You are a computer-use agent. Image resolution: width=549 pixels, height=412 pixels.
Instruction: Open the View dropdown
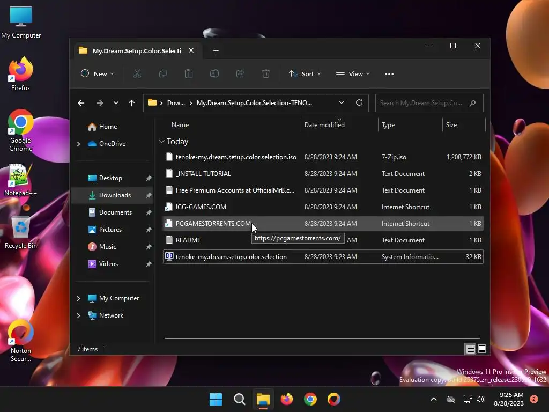353,73
